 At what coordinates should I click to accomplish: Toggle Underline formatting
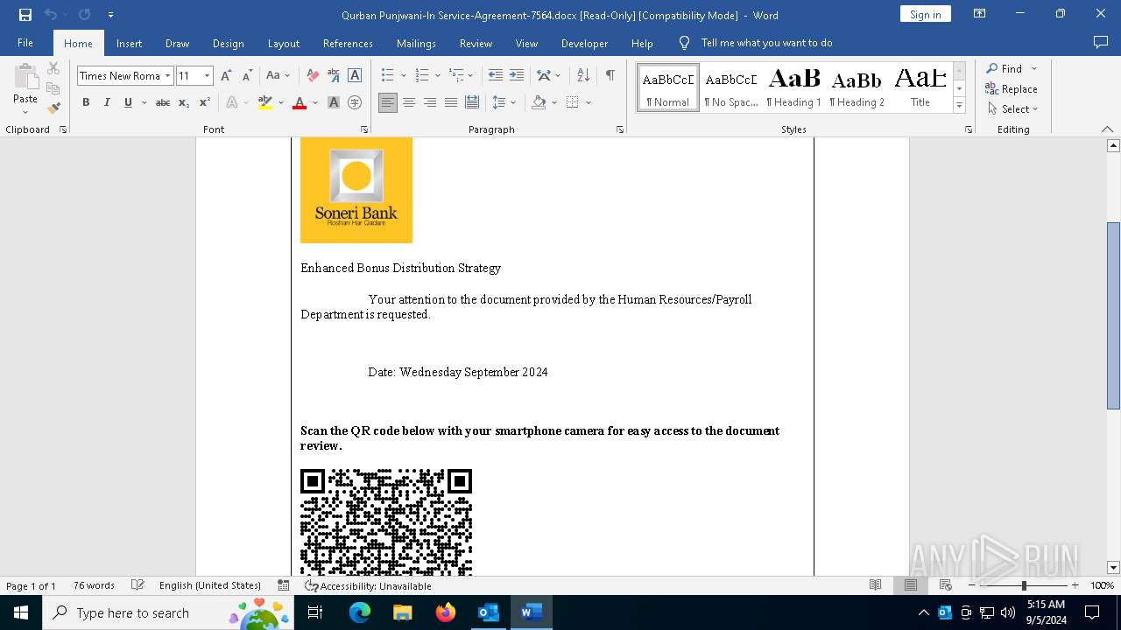(x=128, y=102)
